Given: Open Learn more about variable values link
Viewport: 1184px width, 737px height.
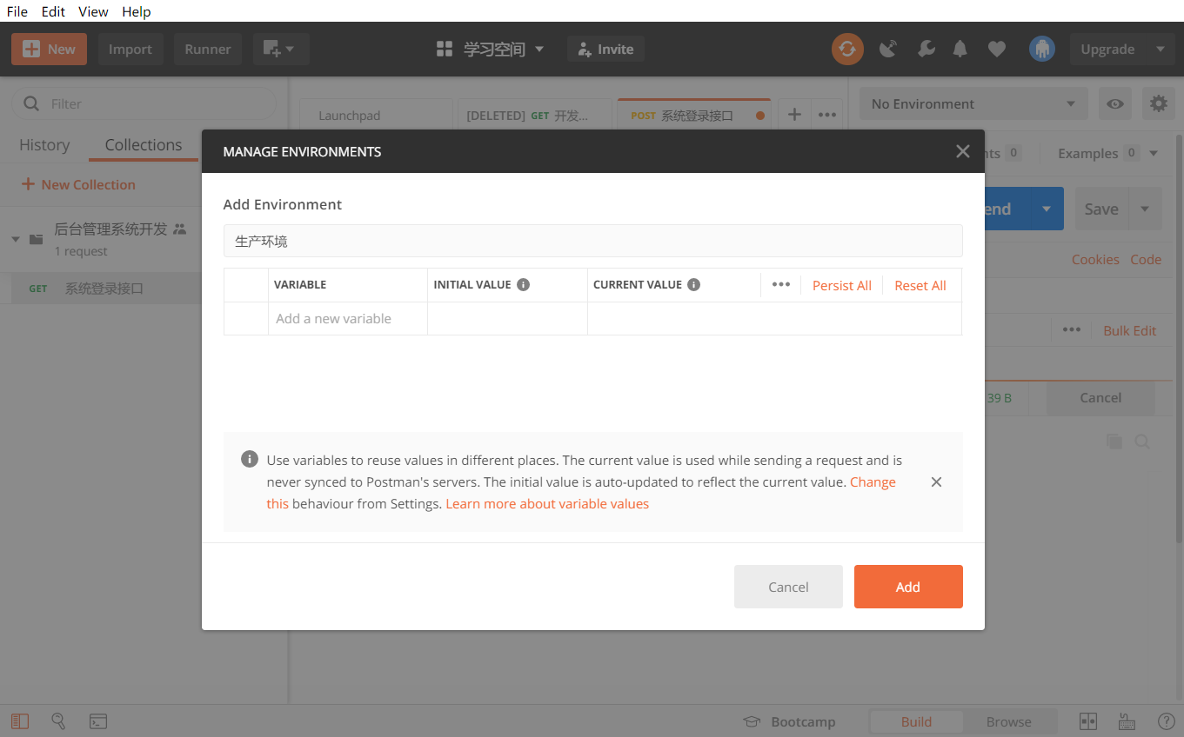Looking at the screenshot, I should pos(547,504).
